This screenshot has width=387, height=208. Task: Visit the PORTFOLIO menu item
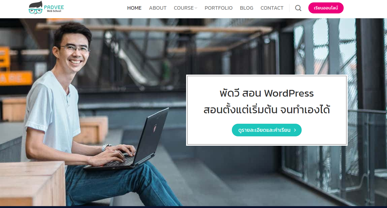click(x=218, y=8)
